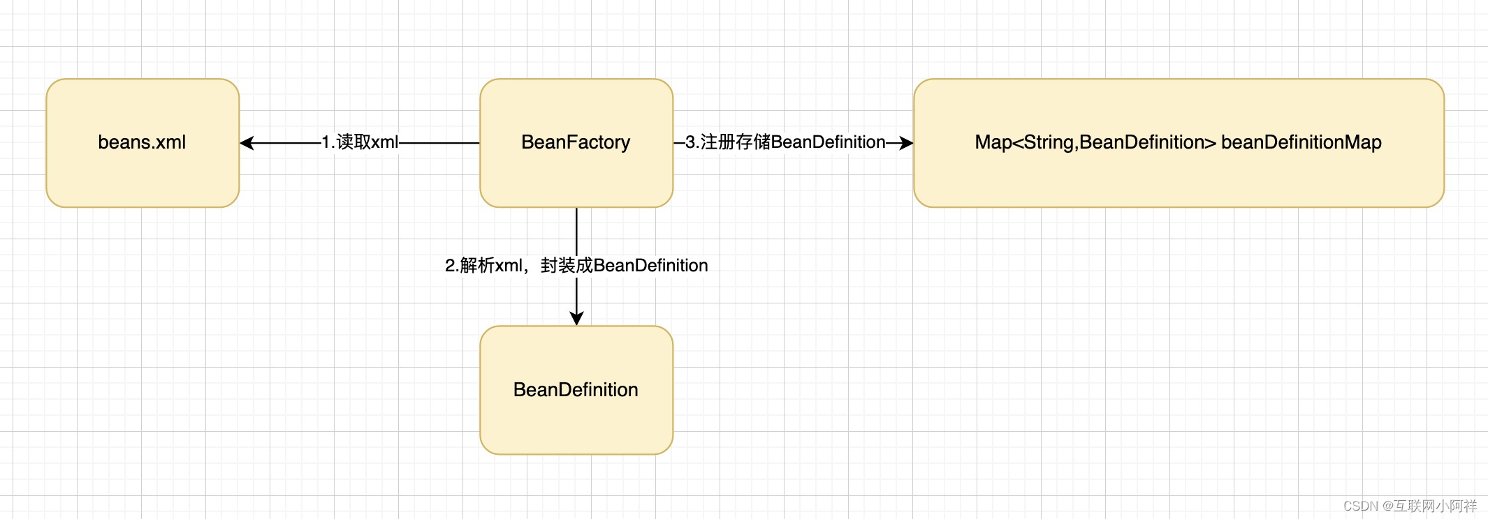Viewport: 1488px width, 519px height.
Task: Click the '3.注册存储BeanDefinition' connector label
Action: (x=785, y=142)
